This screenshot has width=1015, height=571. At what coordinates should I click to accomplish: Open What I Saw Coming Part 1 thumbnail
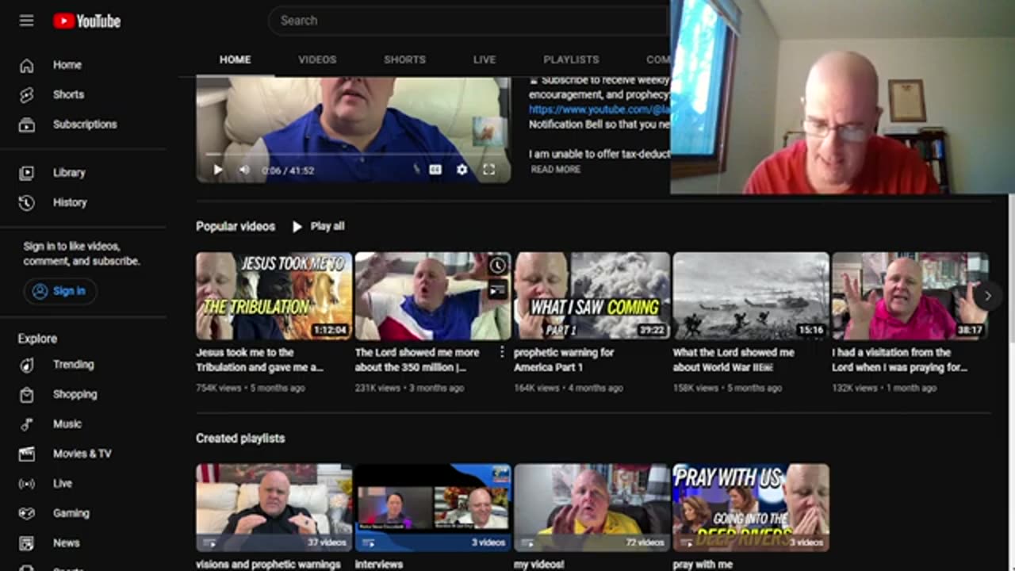click(x=592, y=296)
